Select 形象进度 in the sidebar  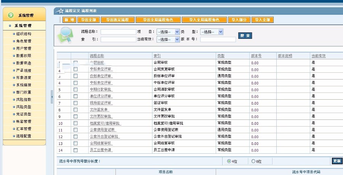pos(24,78)
